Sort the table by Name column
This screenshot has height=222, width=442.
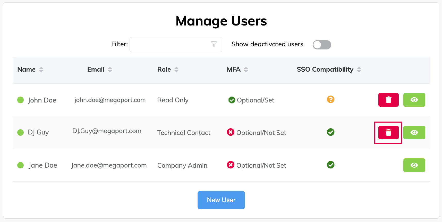[41, 70]
